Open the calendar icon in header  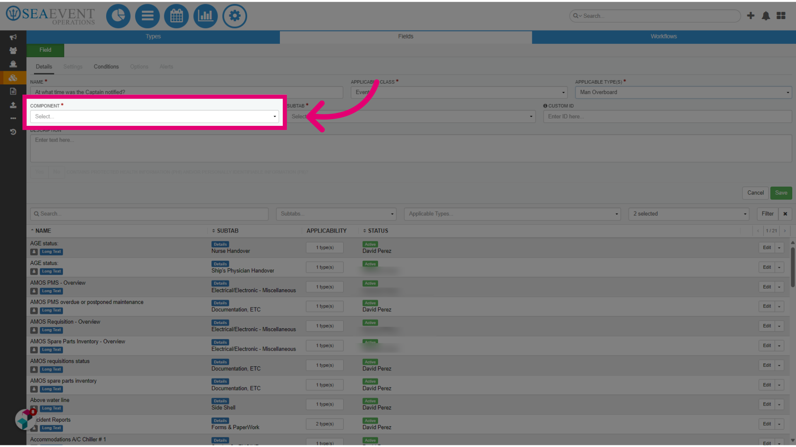(177, 16)
